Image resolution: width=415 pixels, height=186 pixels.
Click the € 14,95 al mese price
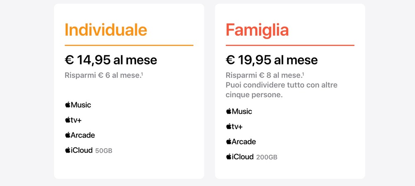pyautogui.click(x=111, y=60)
